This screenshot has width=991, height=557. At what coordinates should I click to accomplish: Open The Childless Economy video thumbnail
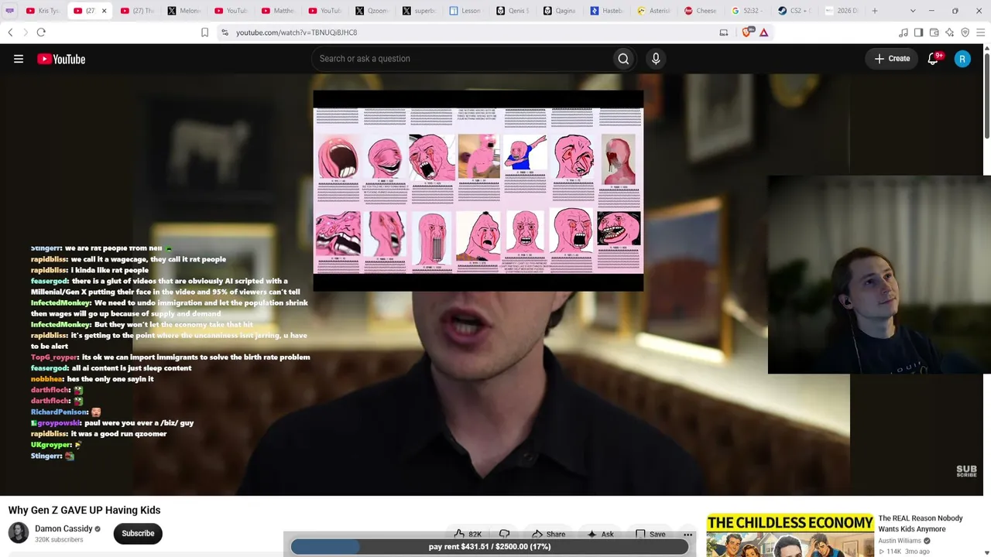790,535
